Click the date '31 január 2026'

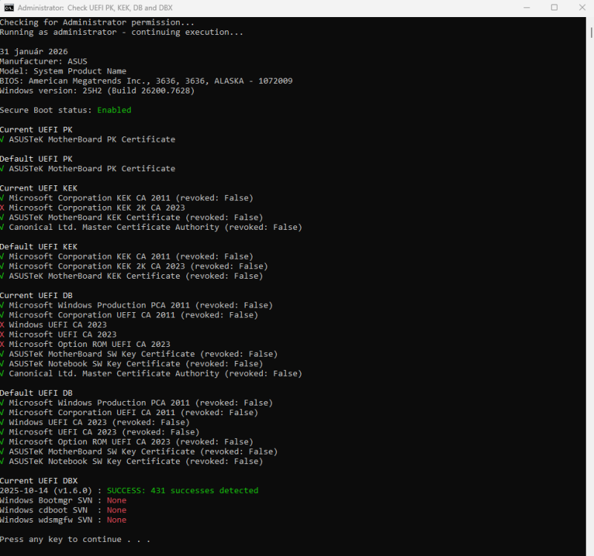[x=34, y=51]
